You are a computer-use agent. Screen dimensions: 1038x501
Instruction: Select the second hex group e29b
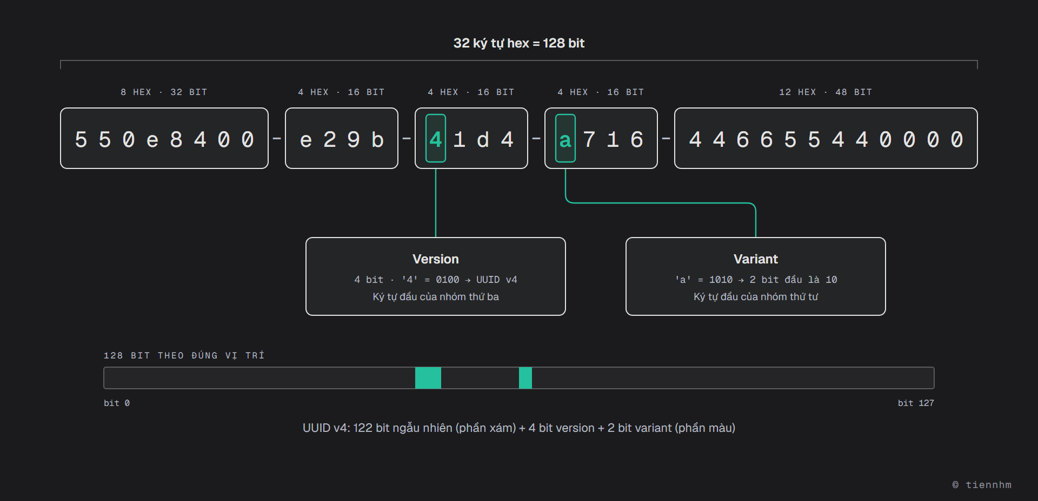[x=342, y=138]
